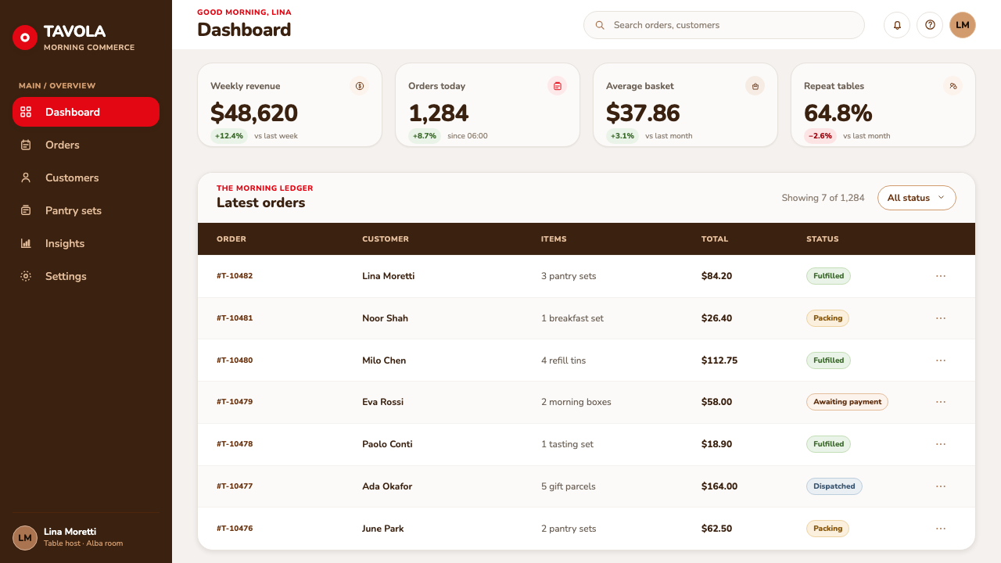The image size is (1001, 563).
Task: Click 'Showing 7 of 1,284' text
Action: coord(823,198)
